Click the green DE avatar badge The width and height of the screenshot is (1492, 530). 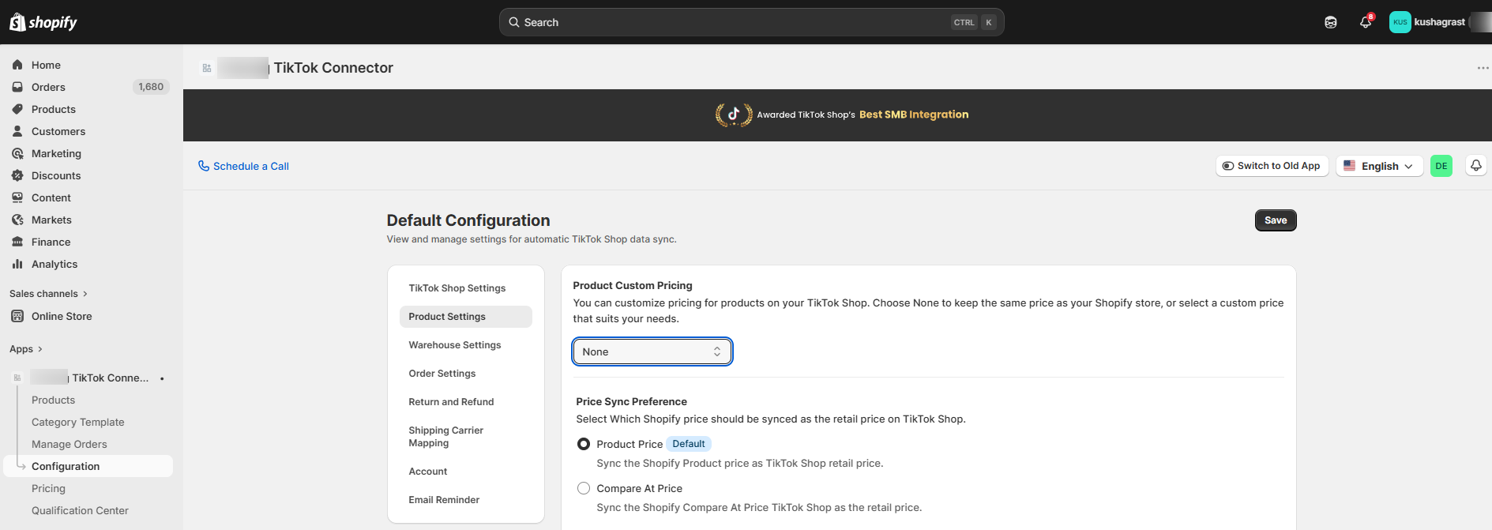(x=1441, y=166)
